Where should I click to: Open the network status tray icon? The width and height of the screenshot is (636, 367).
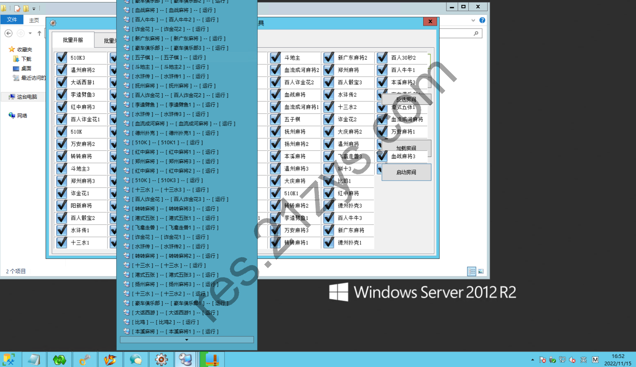click(562, 360)
